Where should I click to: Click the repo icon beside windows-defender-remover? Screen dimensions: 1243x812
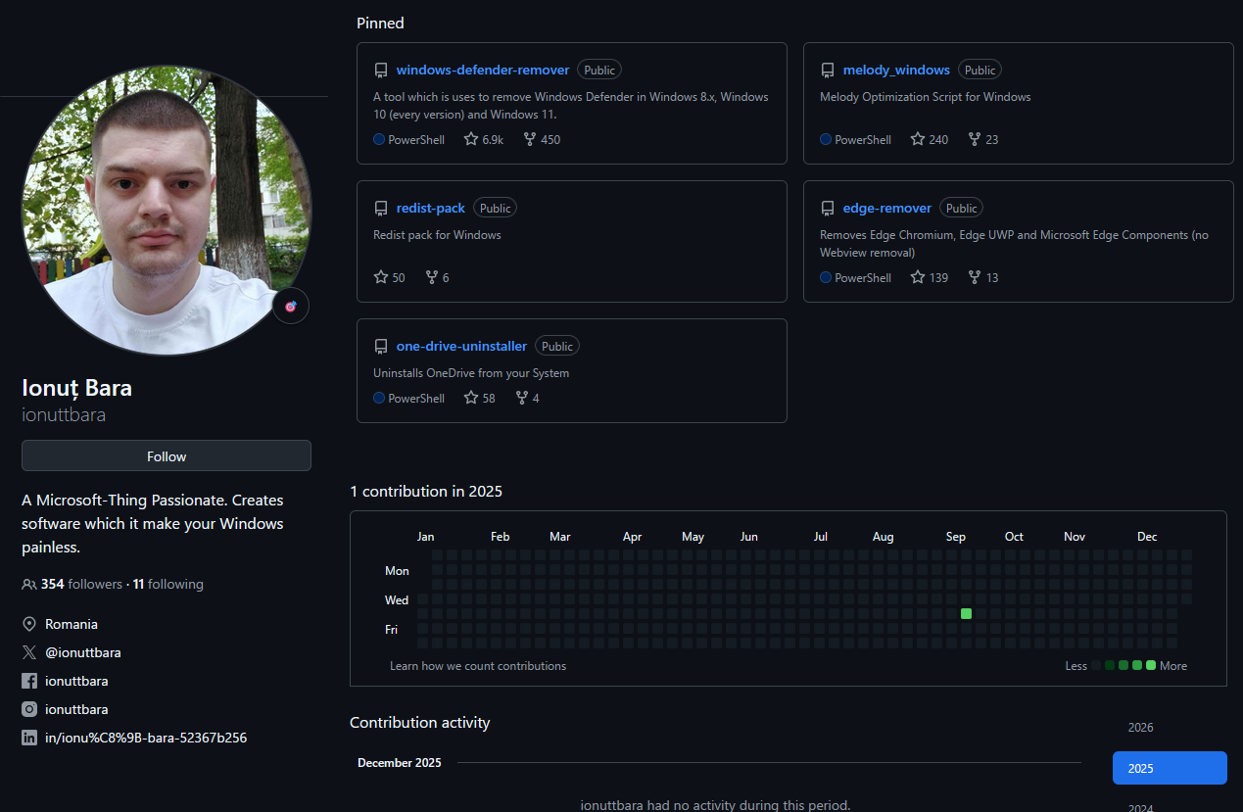point(381,71)
